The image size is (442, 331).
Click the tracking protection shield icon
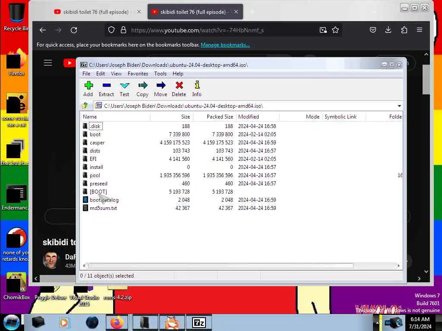point(111,30)
